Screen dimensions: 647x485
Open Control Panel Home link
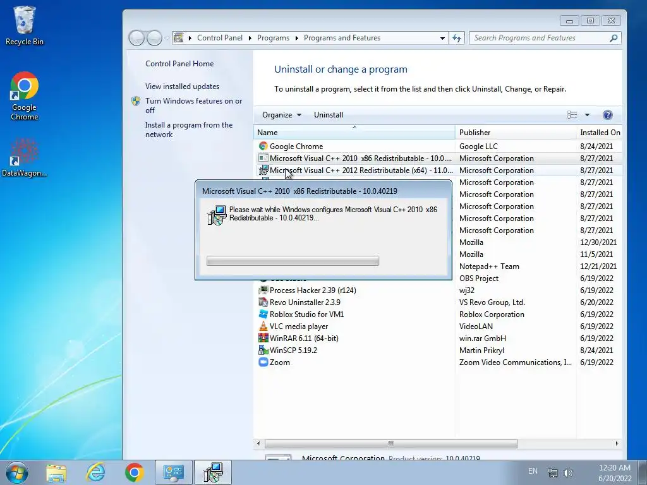pyautogui.click(x=179, y=64)
